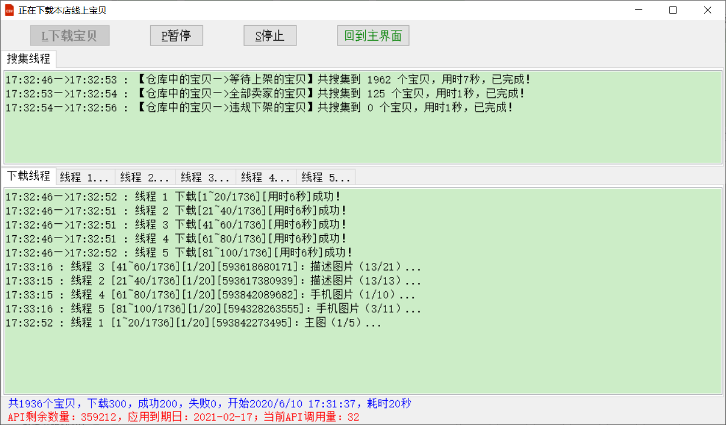
Task: Stop the download with S停止 button
Action: click(270, 36)
